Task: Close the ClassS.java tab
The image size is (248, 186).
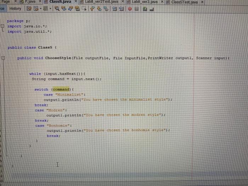Action: pyautogui.click(x=76, y=1)
